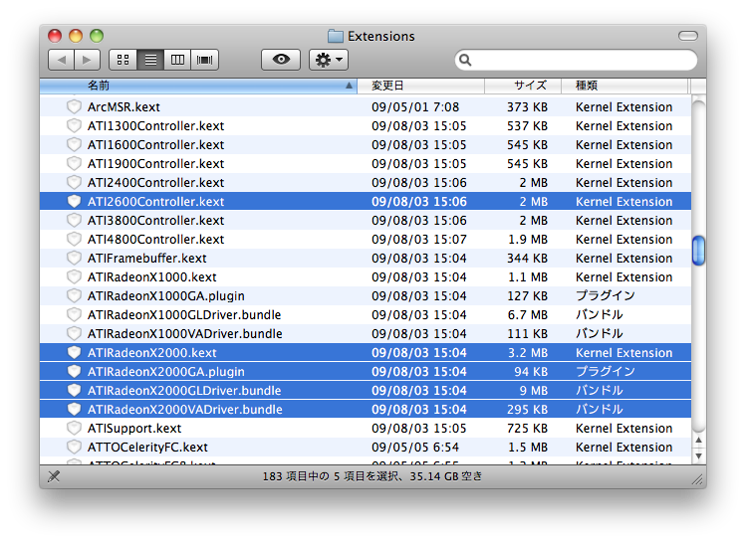The height and width of the screenshot is (543, 746).
Task: Click the search field
Action: pos(576,60)
